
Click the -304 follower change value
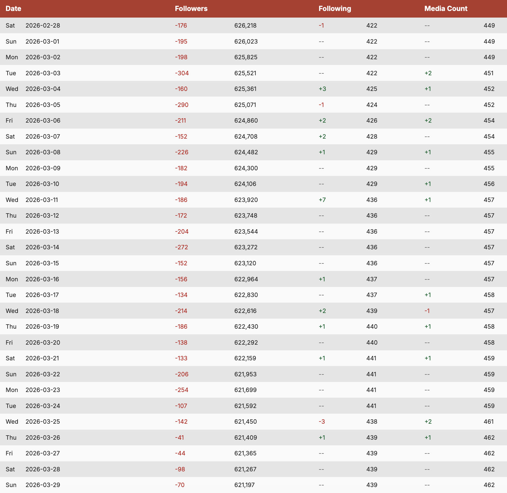point(182,73)
